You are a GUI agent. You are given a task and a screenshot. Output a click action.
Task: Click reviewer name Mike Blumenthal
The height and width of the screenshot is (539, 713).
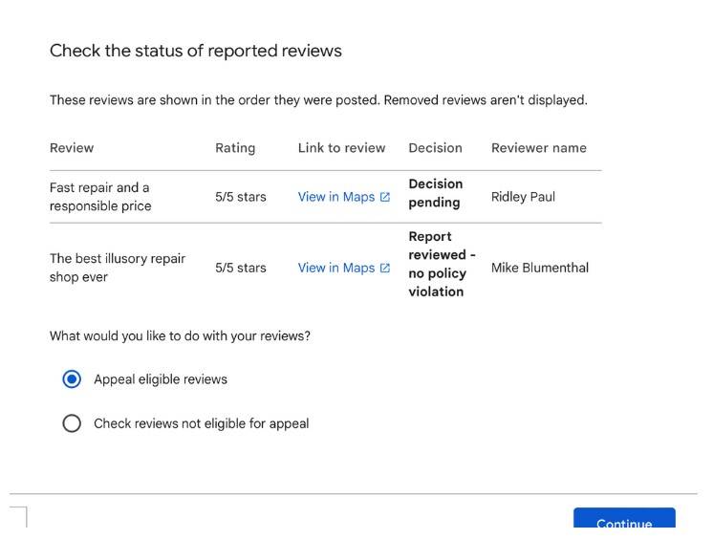tap(540, 268)
